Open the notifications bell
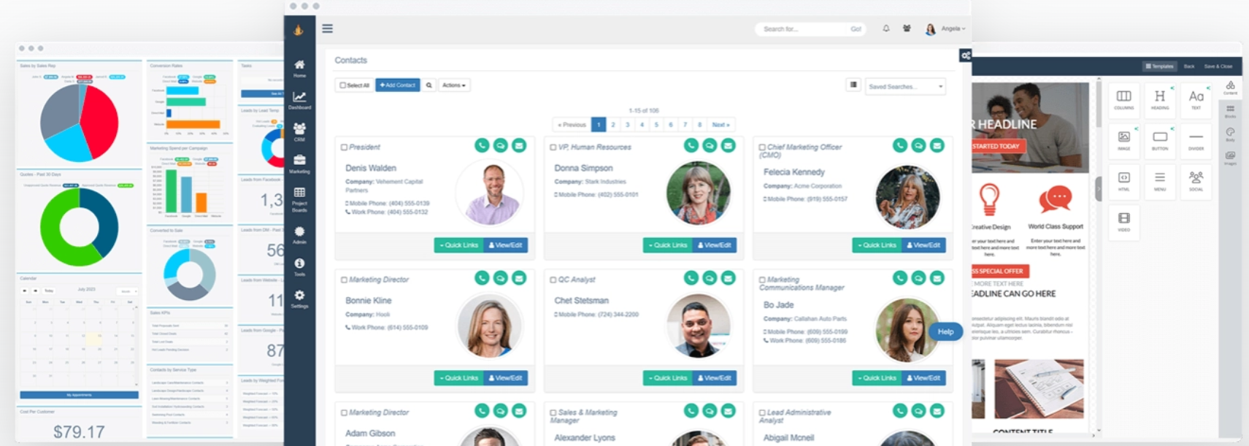 pyautogui.click(x=886, y=28)
